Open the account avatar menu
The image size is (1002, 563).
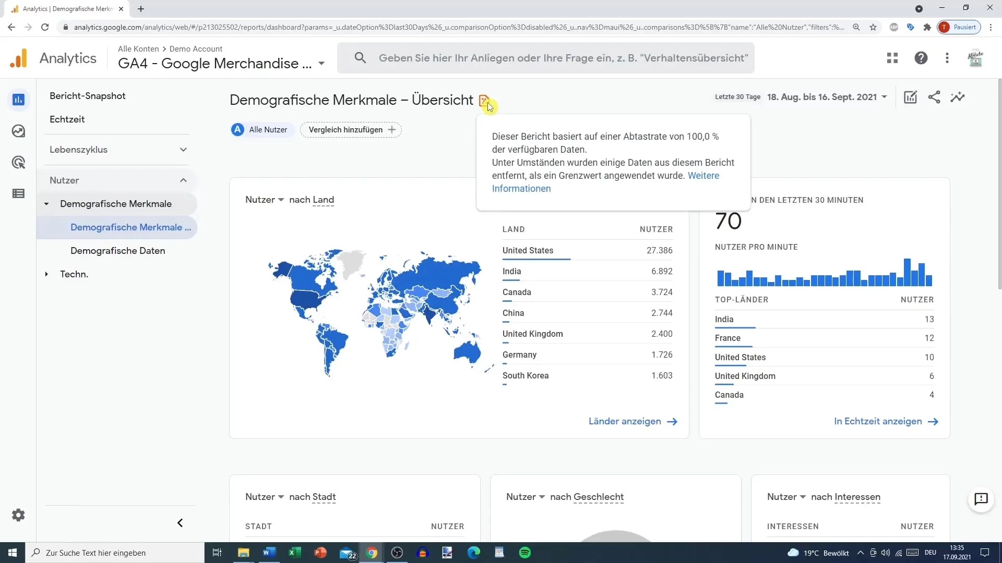click(975, 58)
